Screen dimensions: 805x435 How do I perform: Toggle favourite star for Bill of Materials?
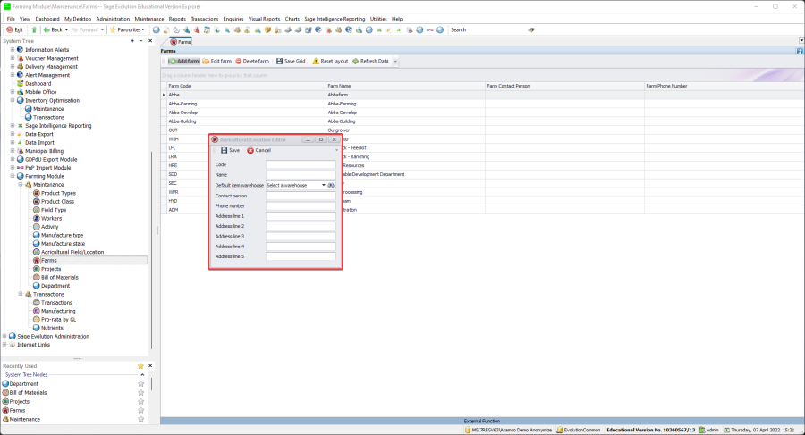pos(140,392)
